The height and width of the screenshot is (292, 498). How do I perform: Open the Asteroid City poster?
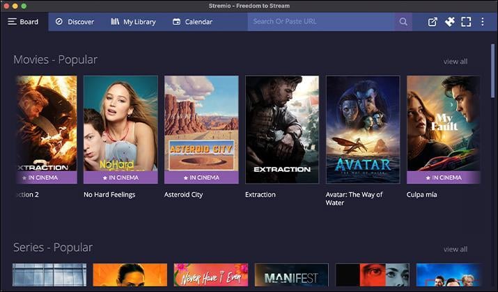pos(201,129)
